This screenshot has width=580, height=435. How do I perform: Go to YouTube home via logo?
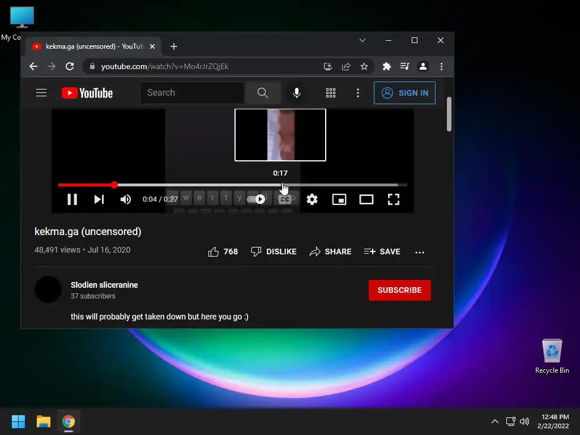[87, 93]
